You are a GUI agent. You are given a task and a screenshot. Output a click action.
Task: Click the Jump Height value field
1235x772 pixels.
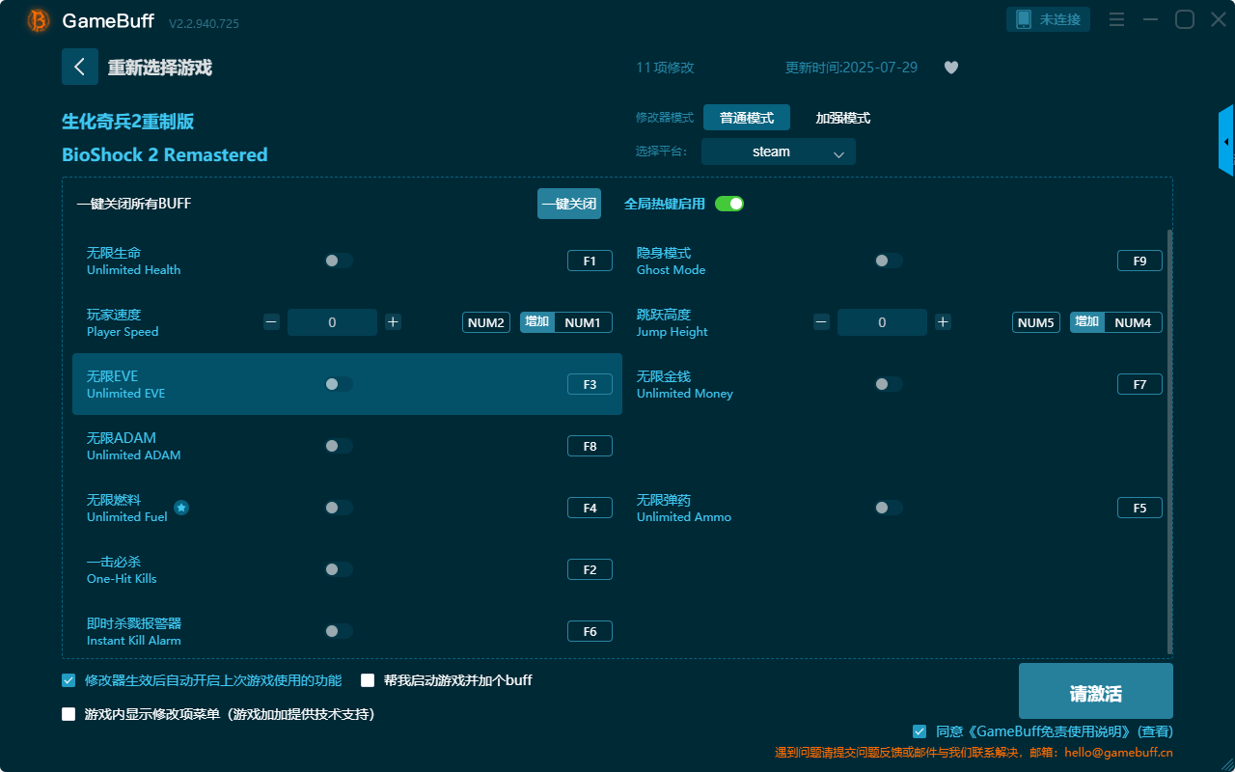tap(882, 322)
